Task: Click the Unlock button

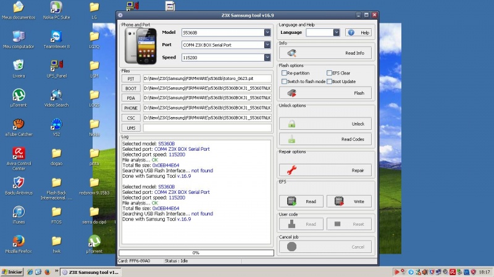Action: click(325, 124)
